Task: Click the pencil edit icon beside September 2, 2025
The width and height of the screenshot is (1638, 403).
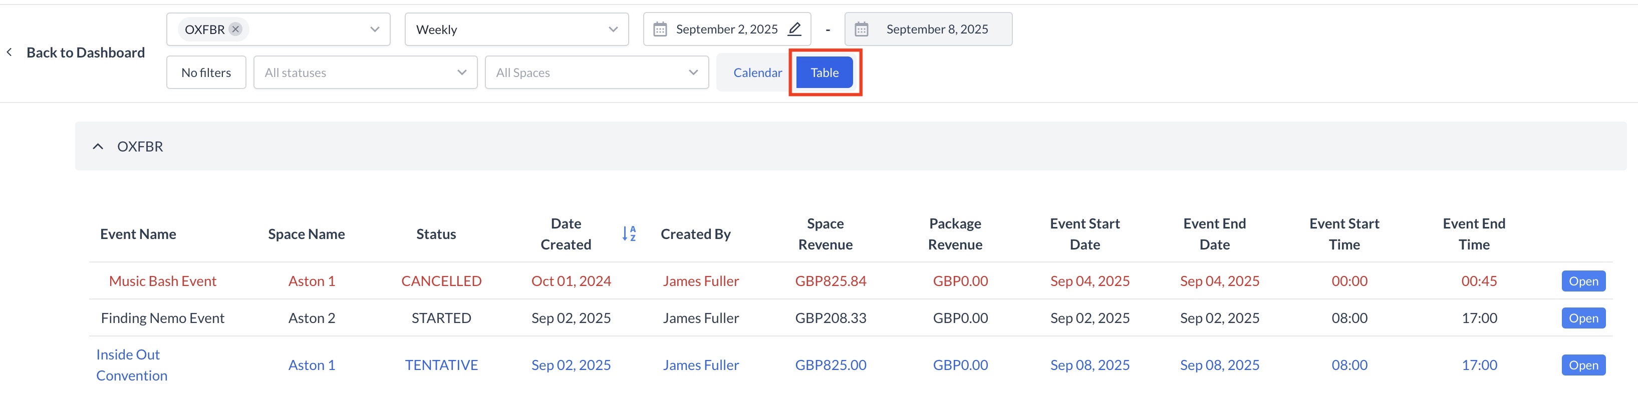Action: point(794,29)
